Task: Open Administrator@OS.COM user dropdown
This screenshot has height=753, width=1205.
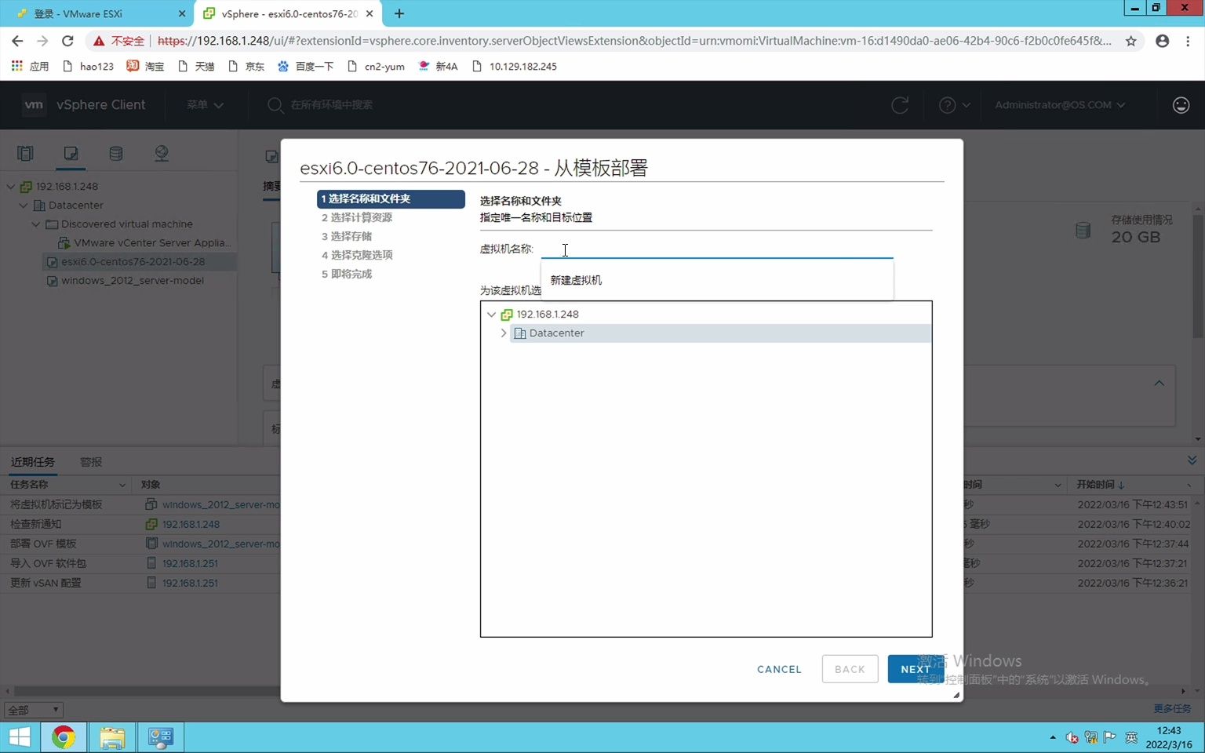Action: [x=1060, y=105]
